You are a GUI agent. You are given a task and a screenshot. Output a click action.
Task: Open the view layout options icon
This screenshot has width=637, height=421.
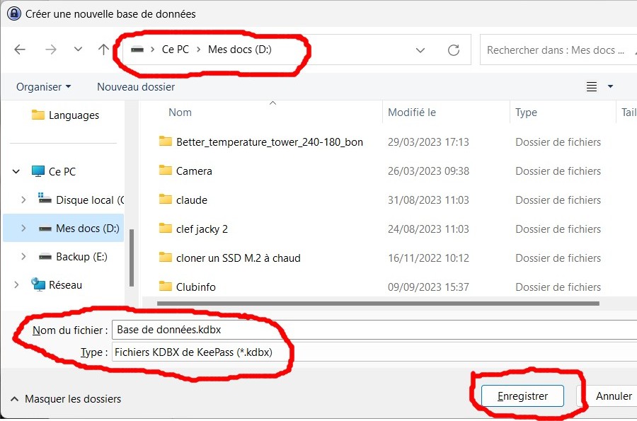592,87
